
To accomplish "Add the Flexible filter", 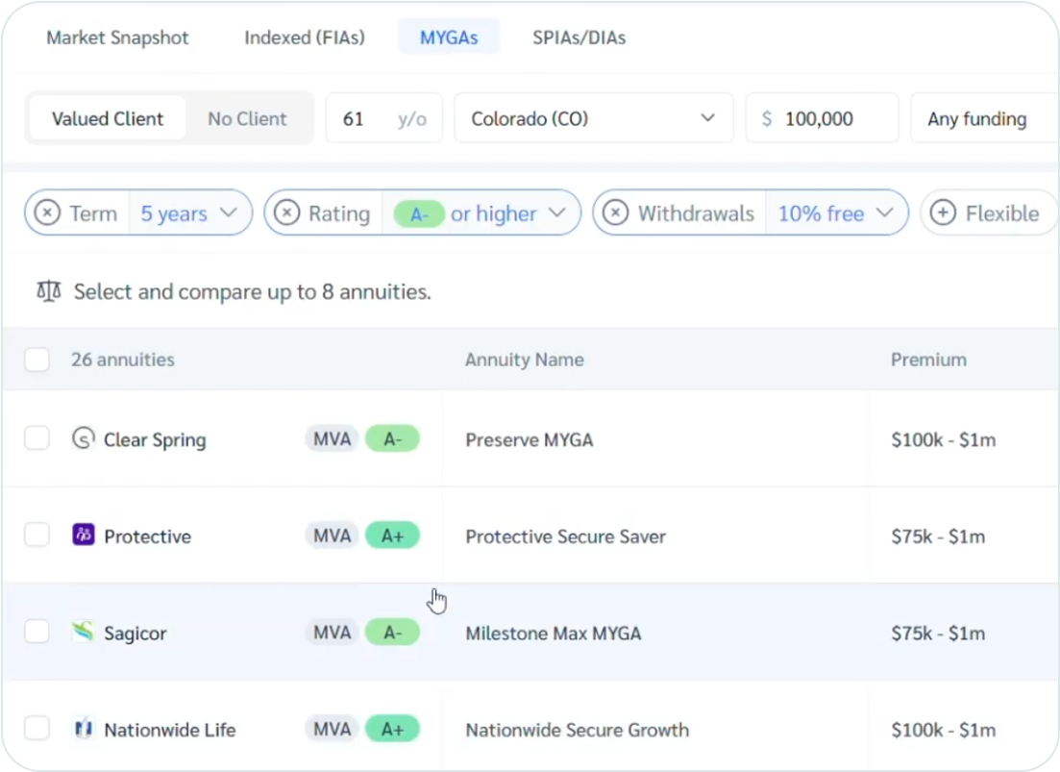I will tap(990, 212).
